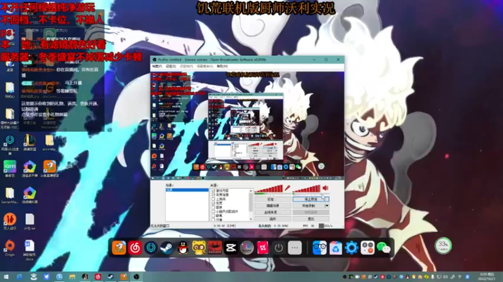
Task: Click the 全局来源 global sources button
Action: [273, 212]
